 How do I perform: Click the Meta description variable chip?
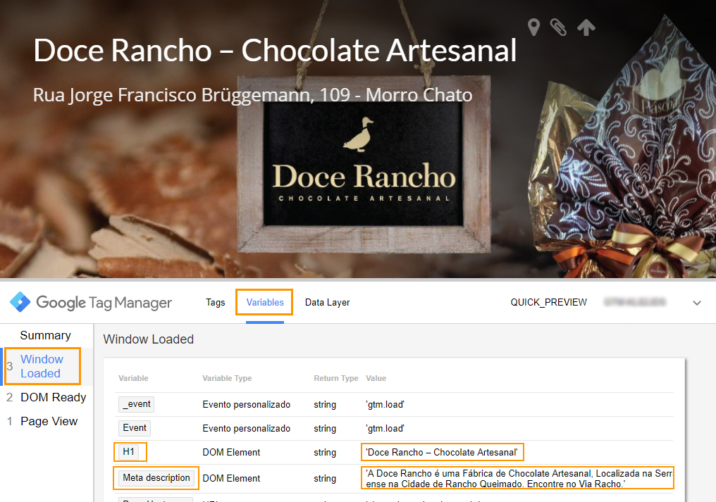point(156,478)
